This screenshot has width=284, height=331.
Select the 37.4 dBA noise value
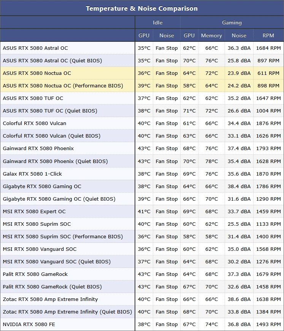[239, 149]
